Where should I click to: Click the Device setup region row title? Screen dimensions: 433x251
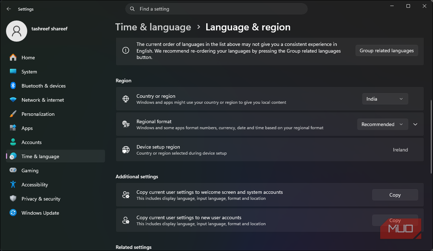158,147
